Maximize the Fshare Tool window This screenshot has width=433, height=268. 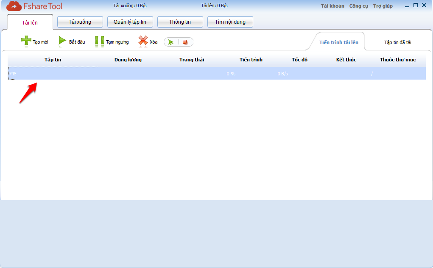click(416, 6)
